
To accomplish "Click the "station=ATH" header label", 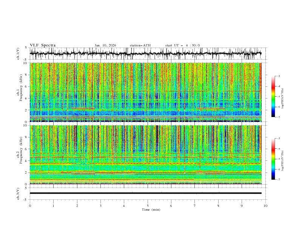I will tap(140, 45).
